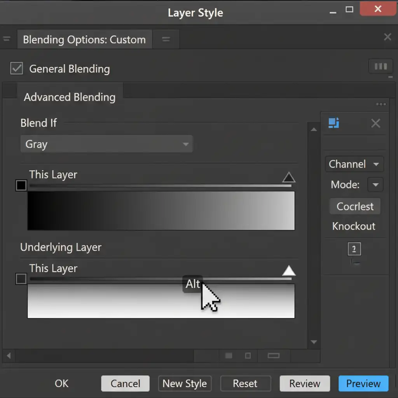Click the blue layers icon in side panel

[334, 123]
